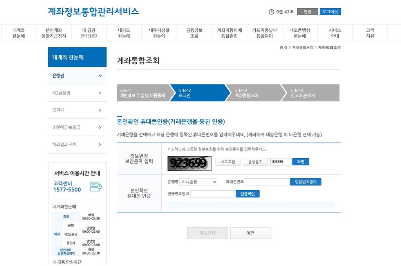Click the captcha image 923699
The image size is (401, 266).
click(189, 163)
